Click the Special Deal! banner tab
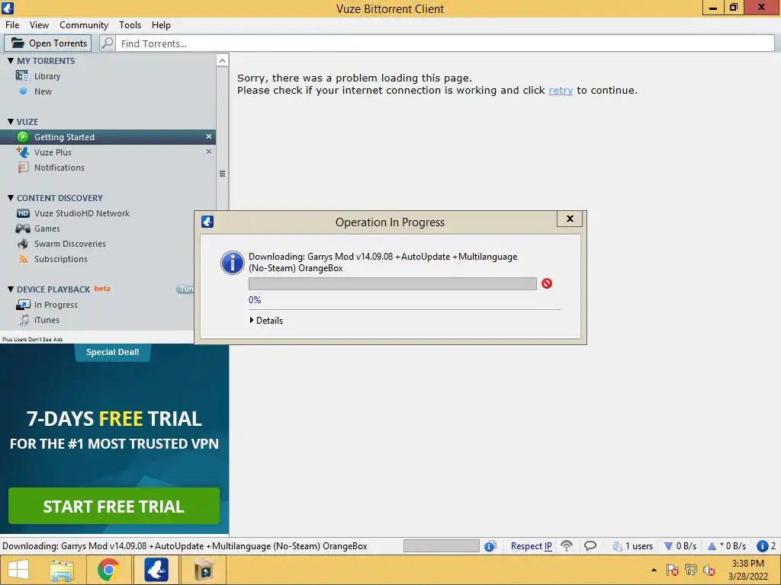 (x=113, y=352)
